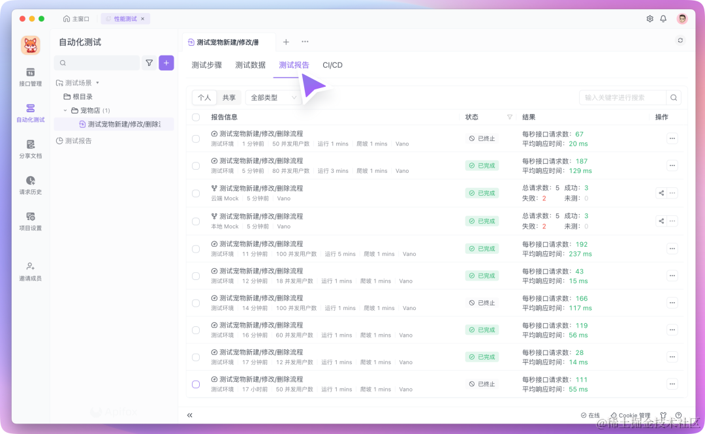The image size is (705, 434).
Task: Open the CI/CD tab
Action: coord(333,65)
